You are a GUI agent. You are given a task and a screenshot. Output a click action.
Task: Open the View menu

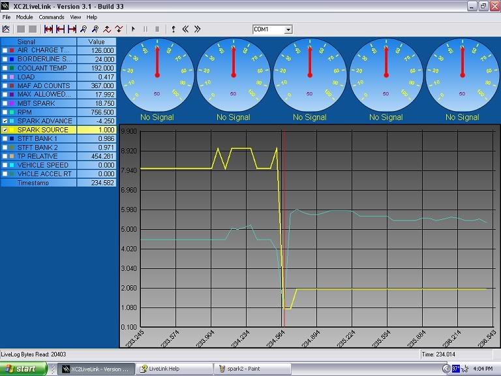point(76,17)
